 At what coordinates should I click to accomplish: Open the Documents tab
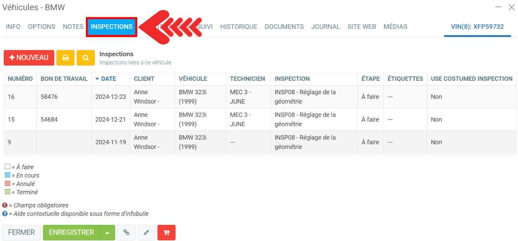tap(284, 27)
